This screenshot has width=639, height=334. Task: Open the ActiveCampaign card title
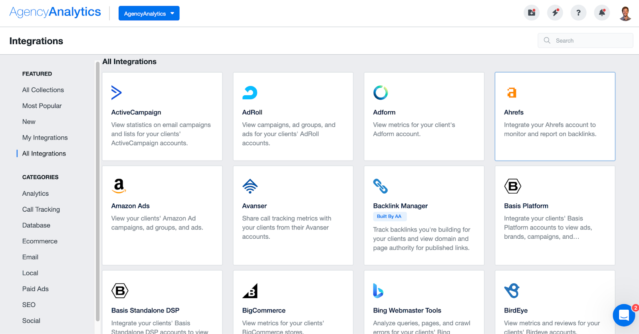136,112
